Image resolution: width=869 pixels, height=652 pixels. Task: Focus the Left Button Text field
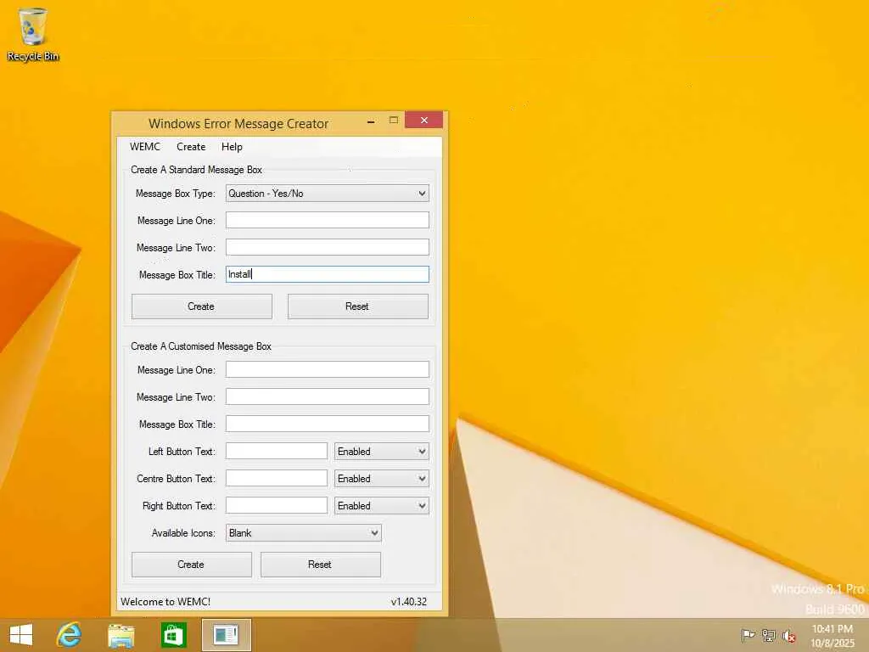pos(277,452)
